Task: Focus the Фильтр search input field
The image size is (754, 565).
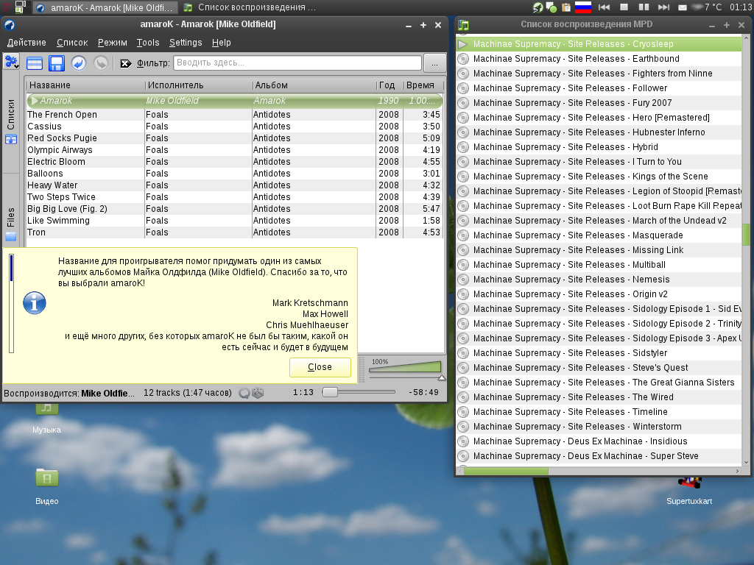Action: click(x=297, y=63)
